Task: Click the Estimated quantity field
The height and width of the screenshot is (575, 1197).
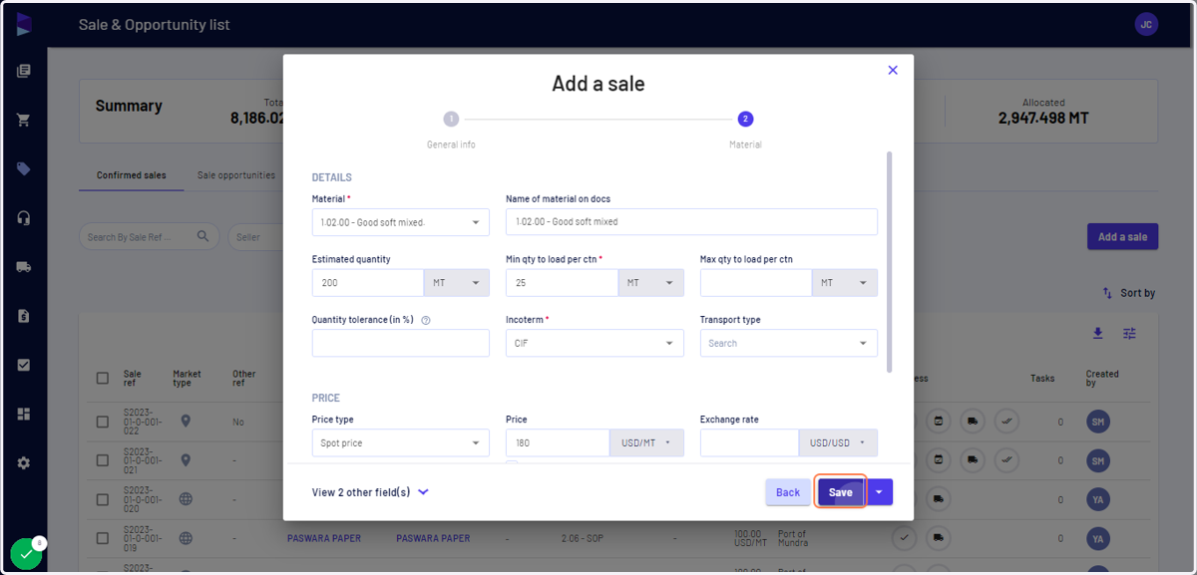Action: coord(368,283)
